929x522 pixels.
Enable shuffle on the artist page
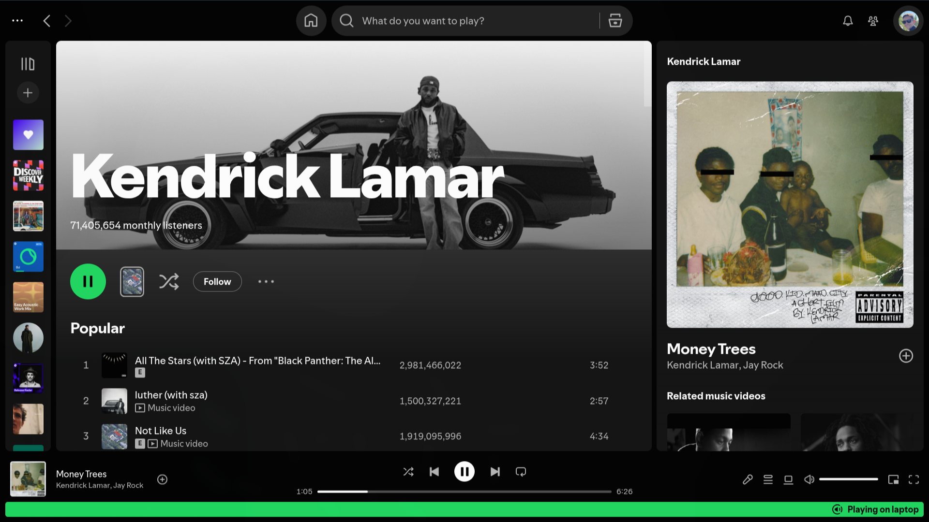click(169, 281)
